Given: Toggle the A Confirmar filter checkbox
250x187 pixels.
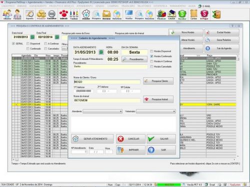Looking at the screenshot, I should (x=45, y=43).
